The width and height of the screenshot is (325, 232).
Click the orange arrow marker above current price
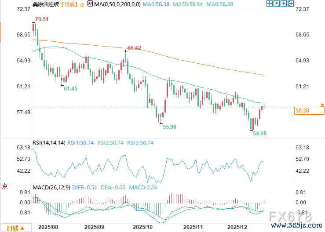point(322,105)
